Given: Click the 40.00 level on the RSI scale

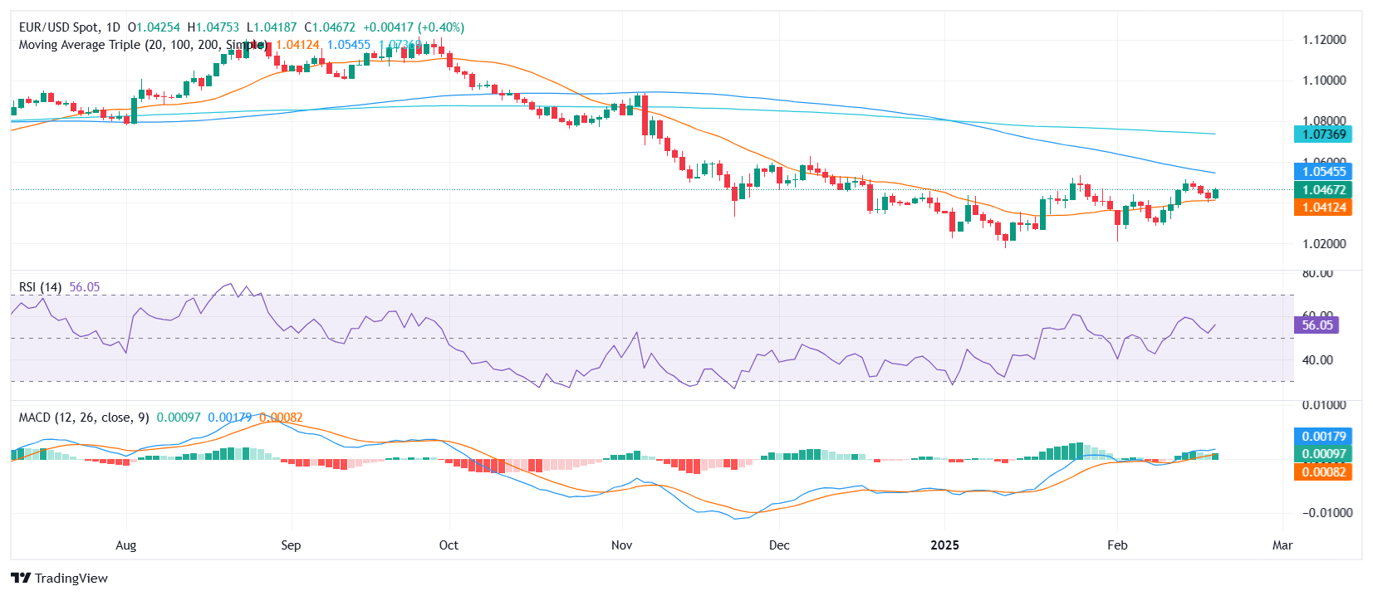Looking at the screenshot, I should [1317, 360].
